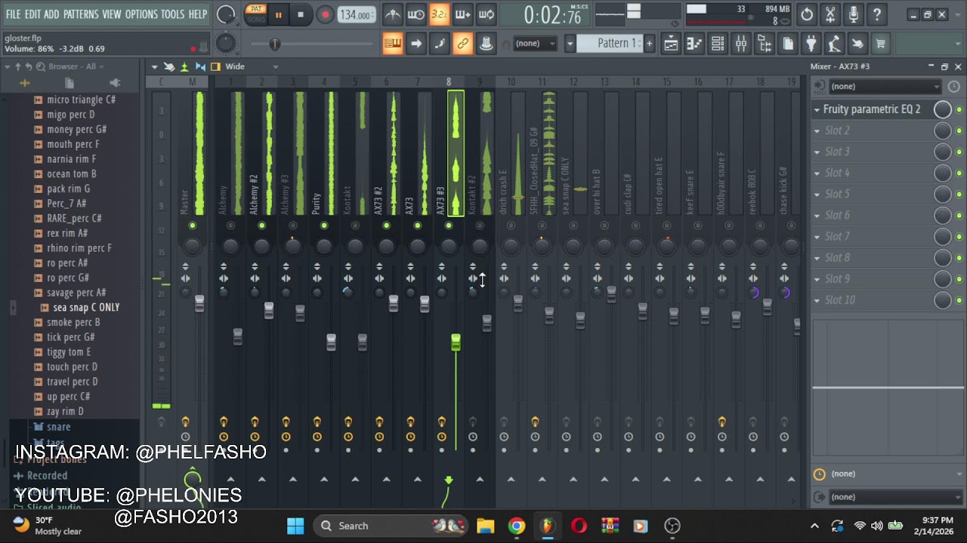Open the audio editor scissors icon
Screen dimensions: 967x543
tap(830, 14)
